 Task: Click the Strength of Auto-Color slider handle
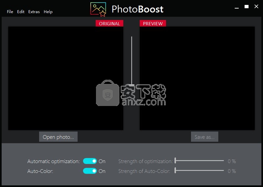175,170
